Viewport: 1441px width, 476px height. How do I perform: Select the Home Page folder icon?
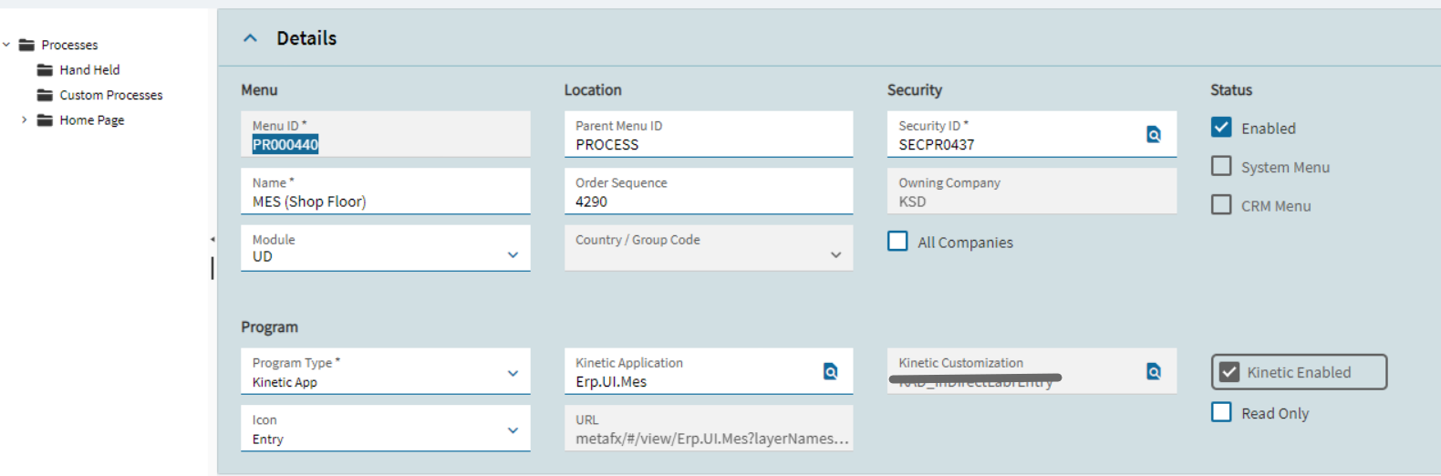tap(45, 119)
